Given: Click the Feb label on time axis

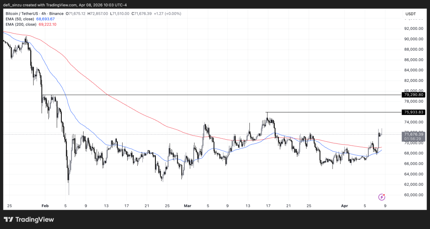Looking at the screenshot, I should tap(45, 206).
